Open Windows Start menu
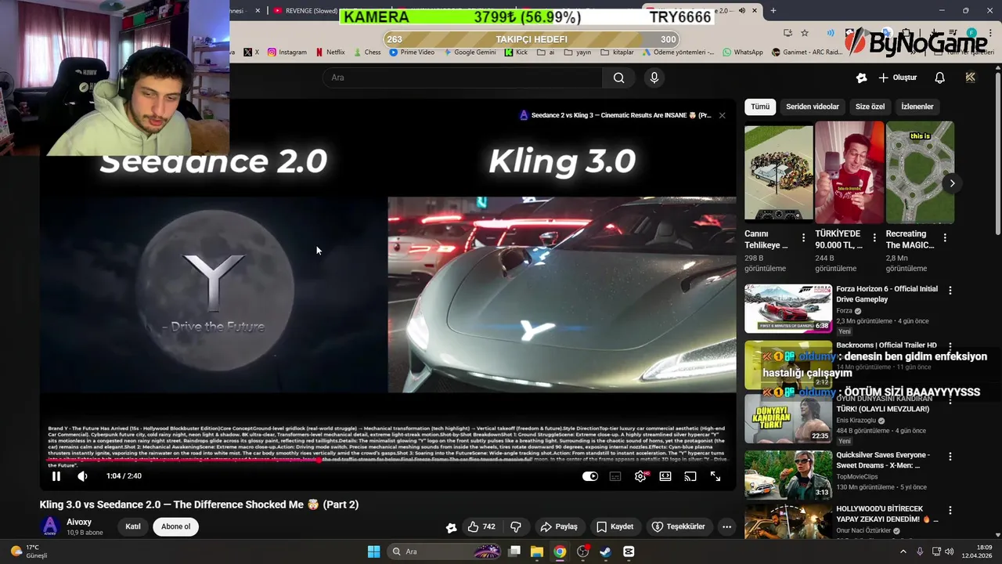The width and height of the screenshot is (1002, 564). 373,551
